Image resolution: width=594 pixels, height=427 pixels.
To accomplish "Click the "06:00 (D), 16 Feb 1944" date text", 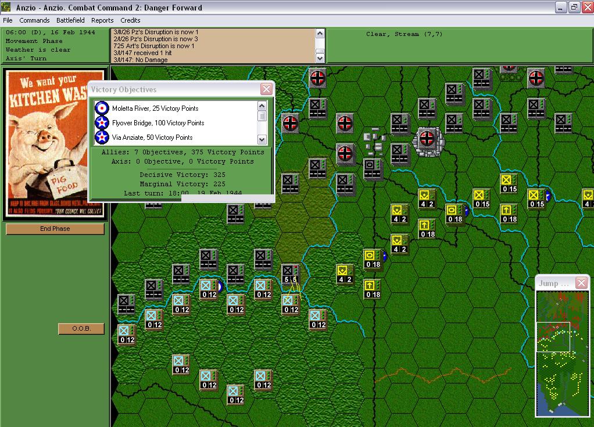I will pos(51,32).
